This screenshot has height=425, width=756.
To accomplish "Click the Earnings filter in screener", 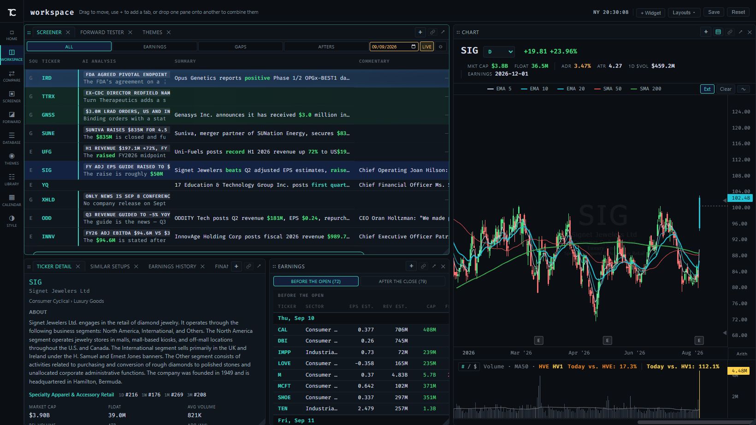I will 155,47.
